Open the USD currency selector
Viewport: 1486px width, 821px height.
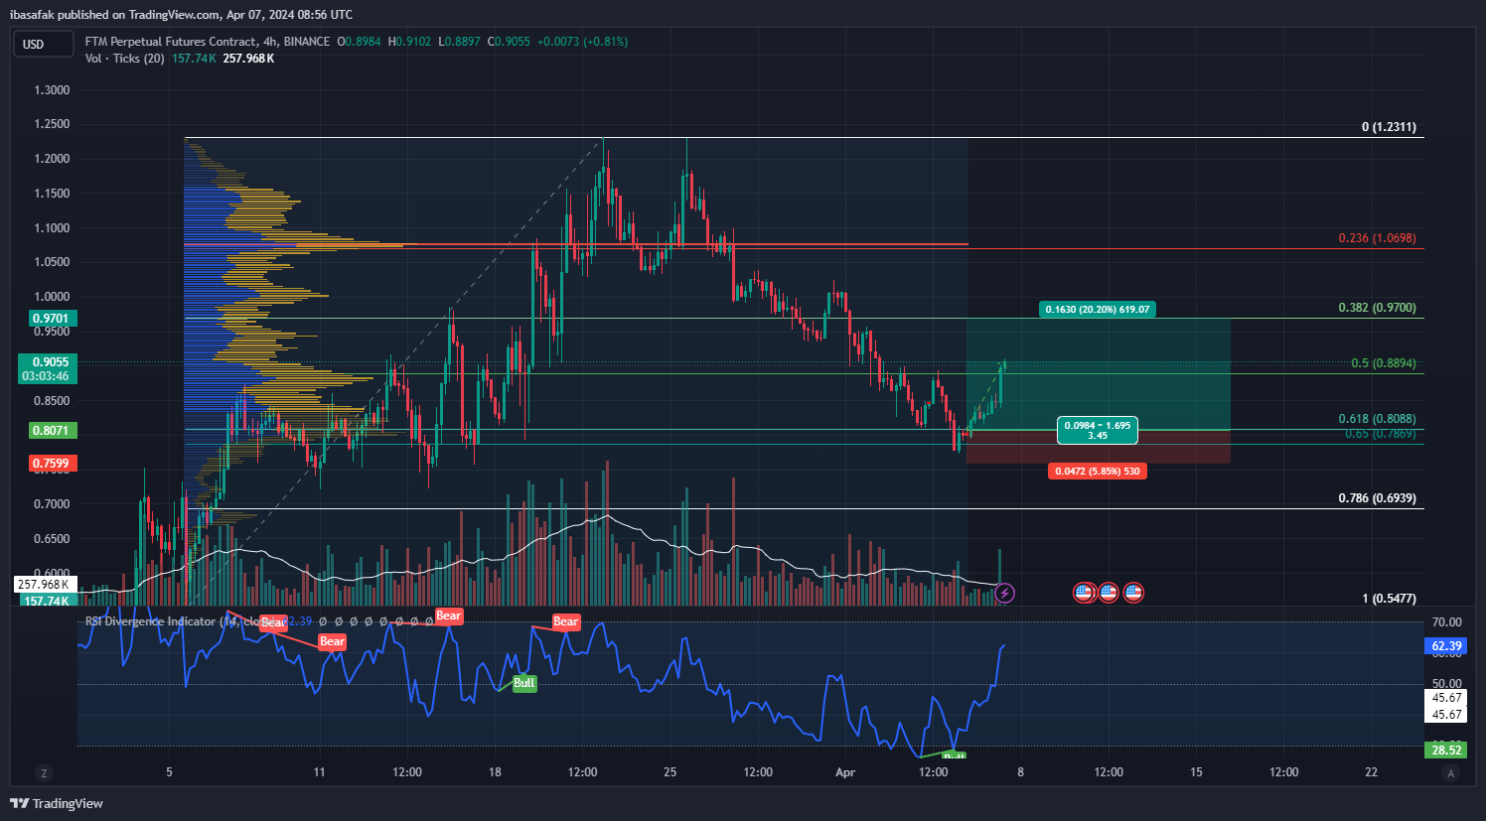[43, 44]
